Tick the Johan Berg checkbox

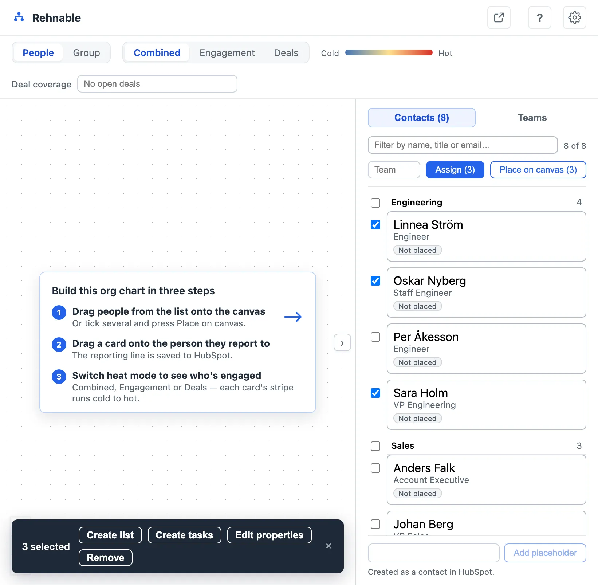tap(375, 524)
